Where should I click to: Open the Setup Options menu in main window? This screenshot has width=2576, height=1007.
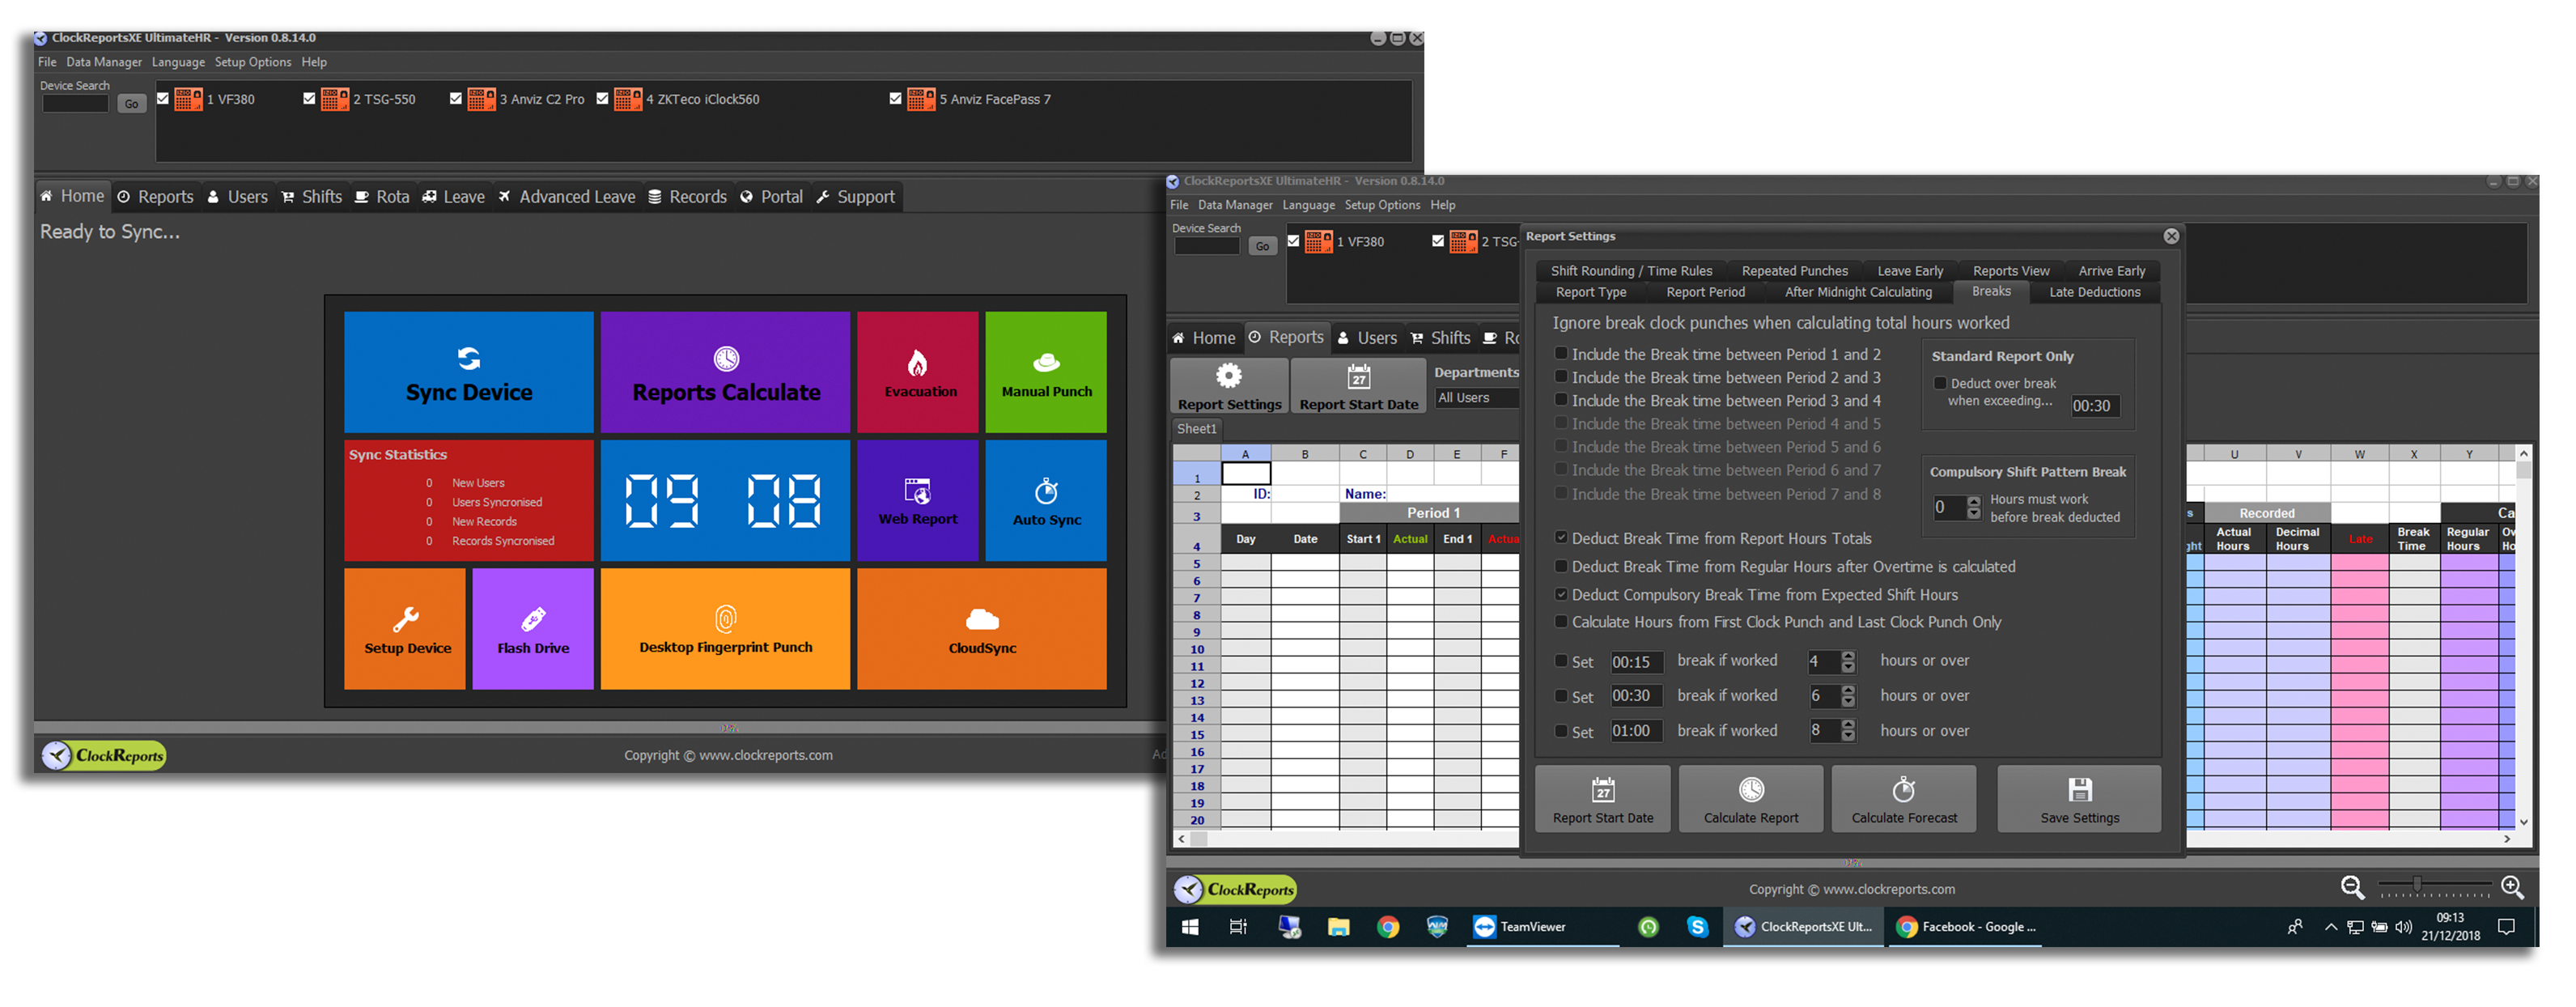(252, 62)
